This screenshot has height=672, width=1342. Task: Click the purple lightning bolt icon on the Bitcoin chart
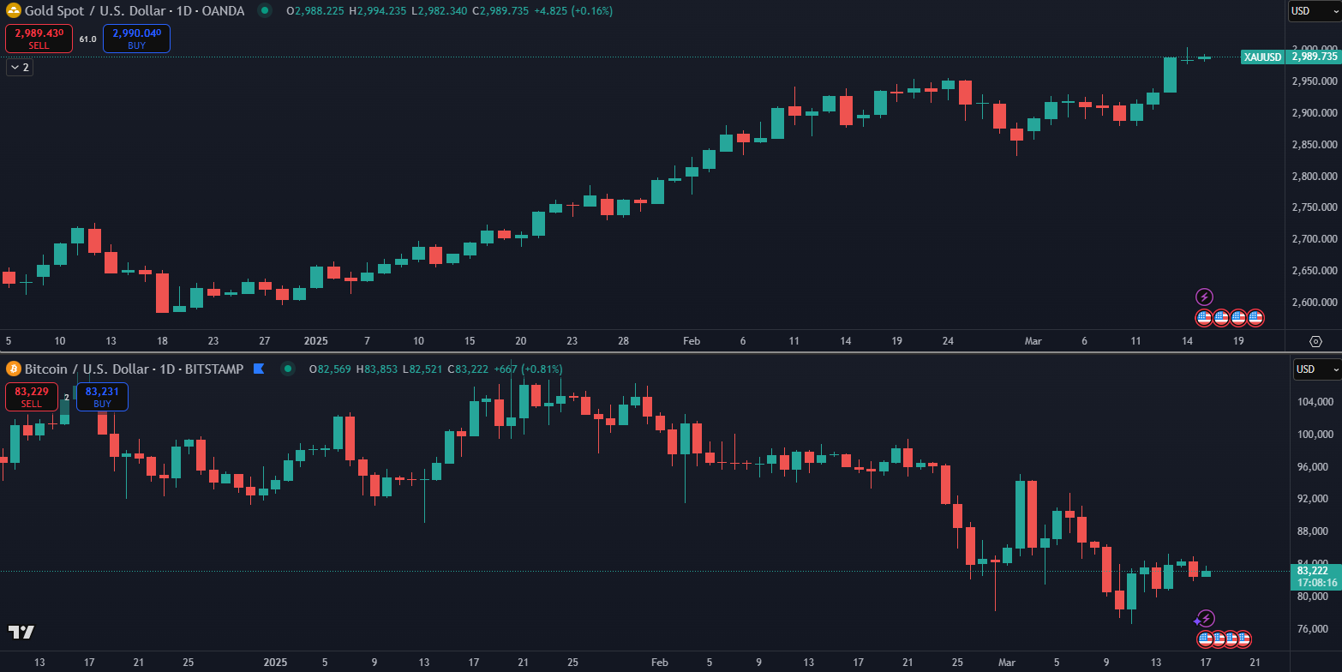point(1206,618)
